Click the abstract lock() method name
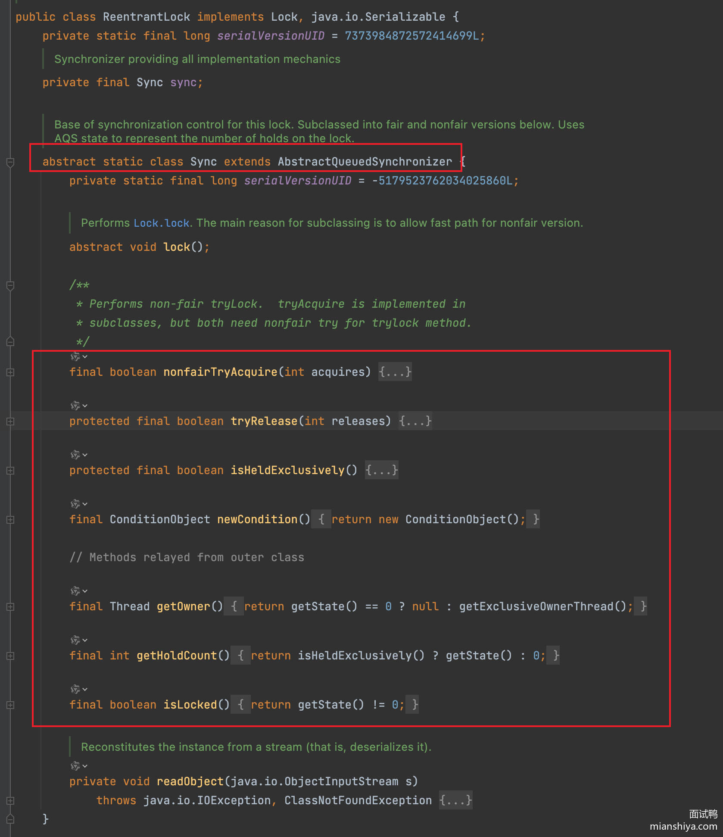Viewport: 723px width, 837px height. pyautogui.click(x=177, y=247)
